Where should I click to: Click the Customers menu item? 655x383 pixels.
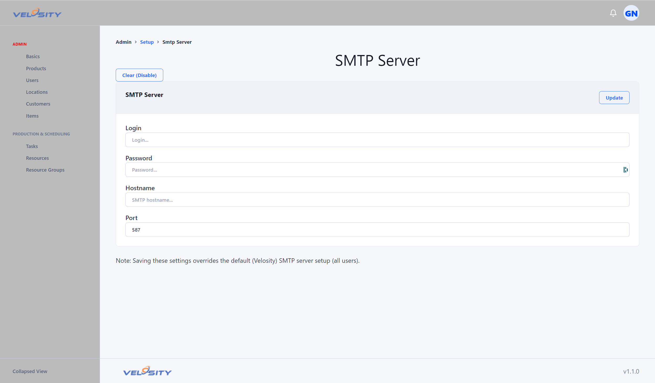38,103
